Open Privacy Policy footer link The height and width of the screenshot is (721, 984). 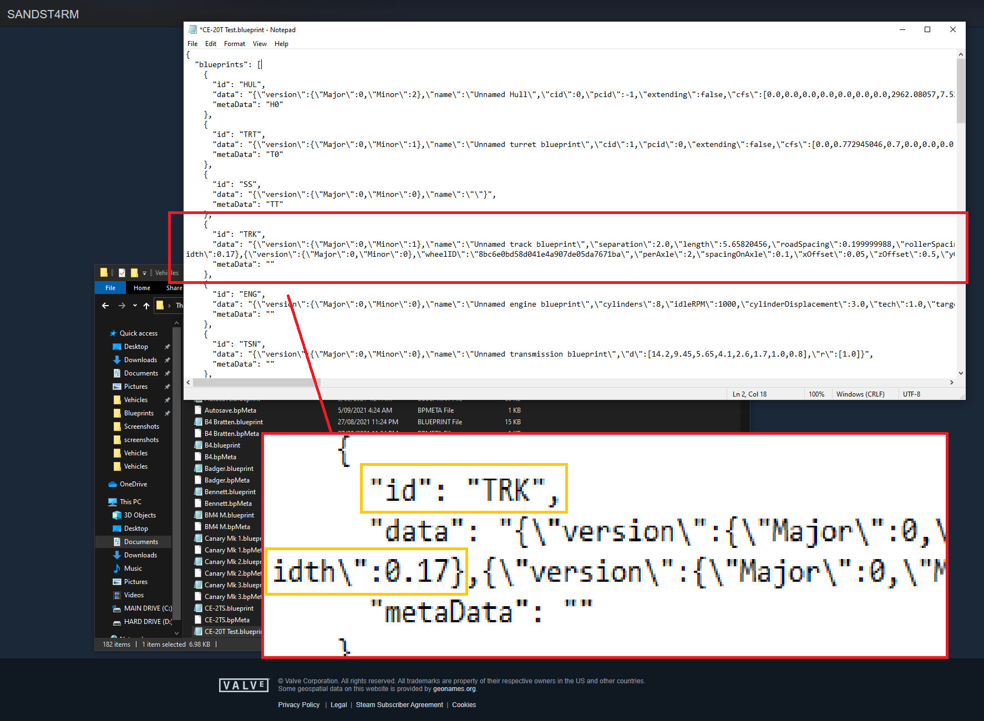point(299,705)
